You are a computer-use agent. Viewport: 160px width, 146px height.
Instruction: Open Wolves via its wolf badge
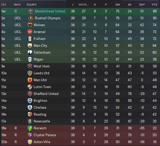(30, 25)
